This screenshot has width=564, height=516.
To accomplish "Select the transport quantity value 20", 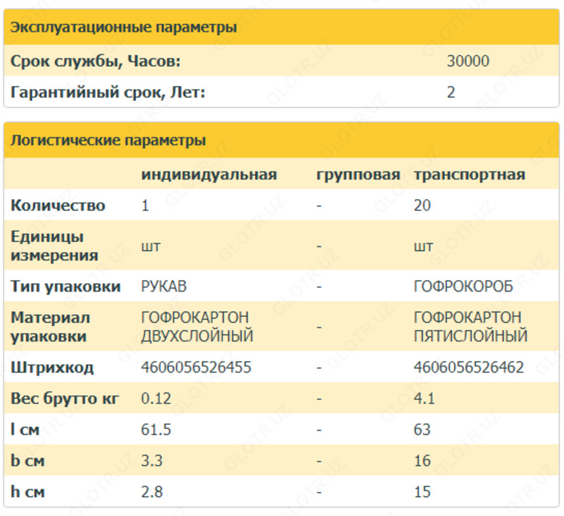I will coord(423,205).
